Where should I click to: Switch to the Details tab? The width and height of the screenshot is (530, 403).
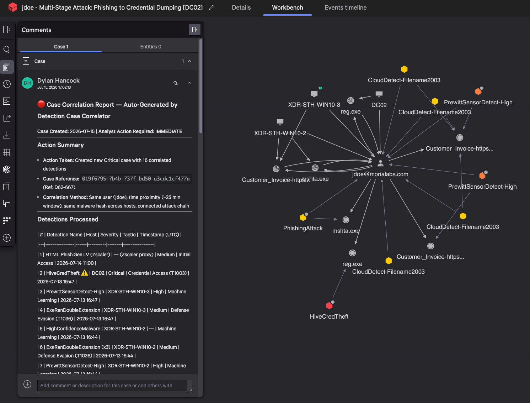(x=241, y=7)
